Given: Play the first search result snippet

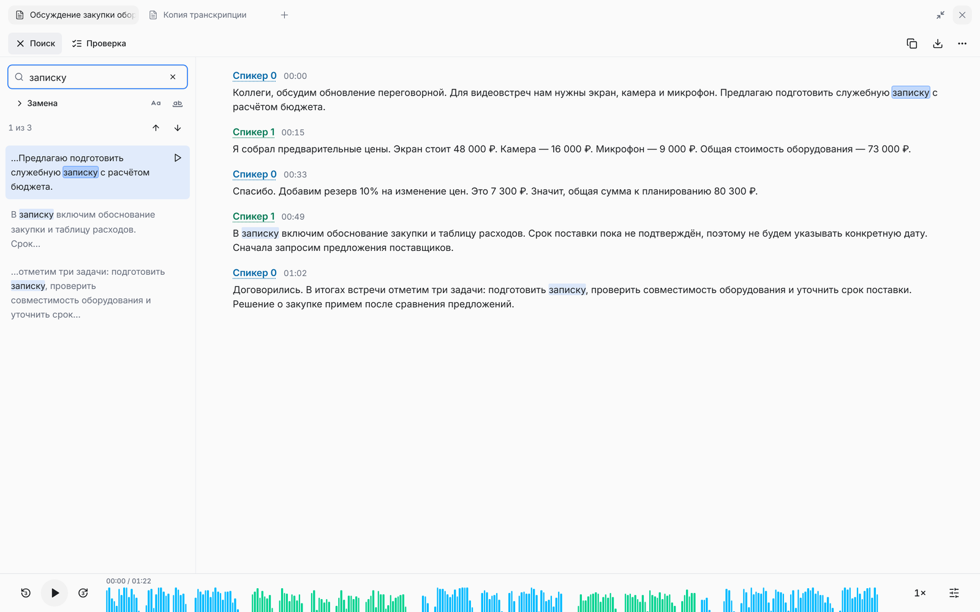Looking at the screenshot, I should [x=178, y=158].
